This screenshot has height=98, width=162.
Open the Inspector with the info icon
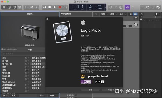[9, 7]
